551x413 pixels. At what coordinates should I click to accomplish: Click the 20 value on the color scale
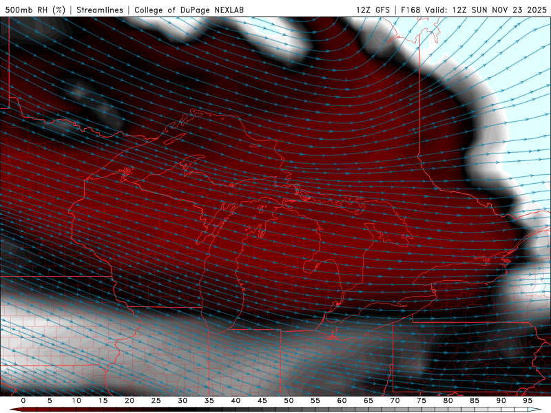129,401
